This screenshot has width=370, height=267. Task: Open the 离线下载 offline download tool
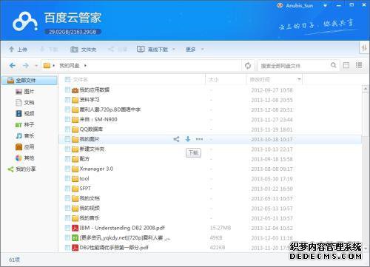[152, 50]
